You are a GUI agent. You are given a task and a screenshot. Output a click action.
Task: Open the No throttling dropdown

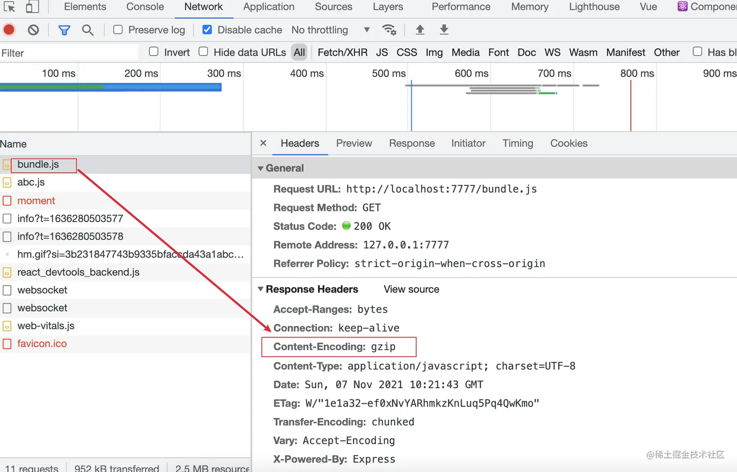(331, 30)
